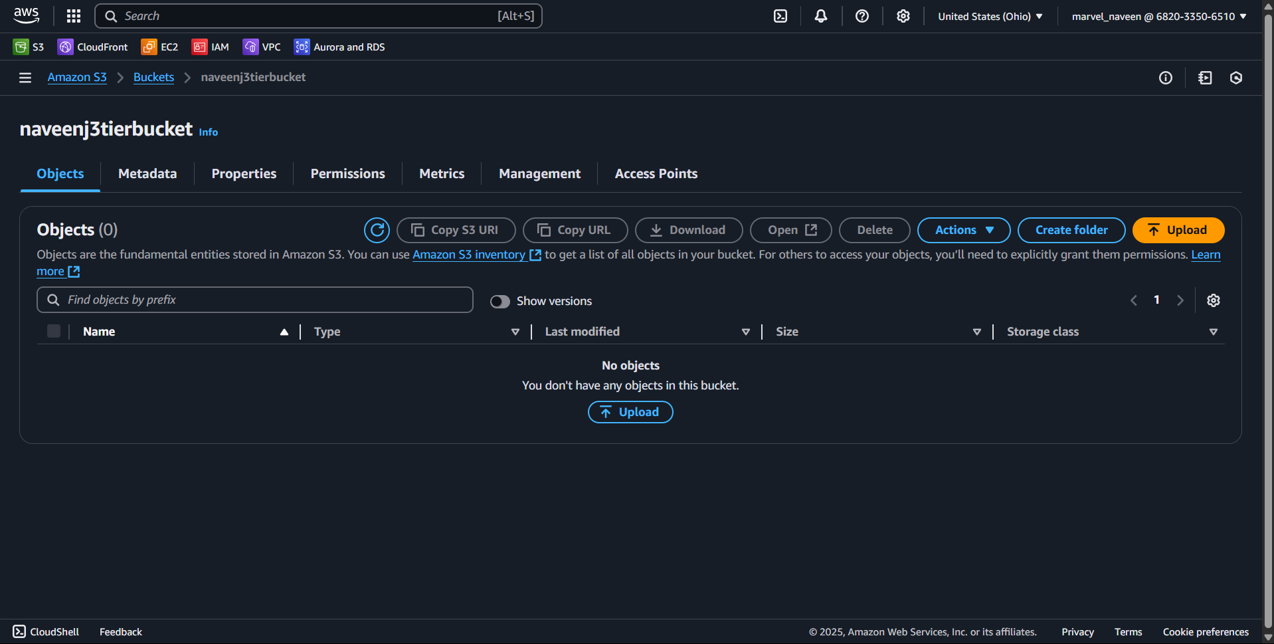Click the Learn more link
1274x644 pixels.
(x=1206, y=255)
